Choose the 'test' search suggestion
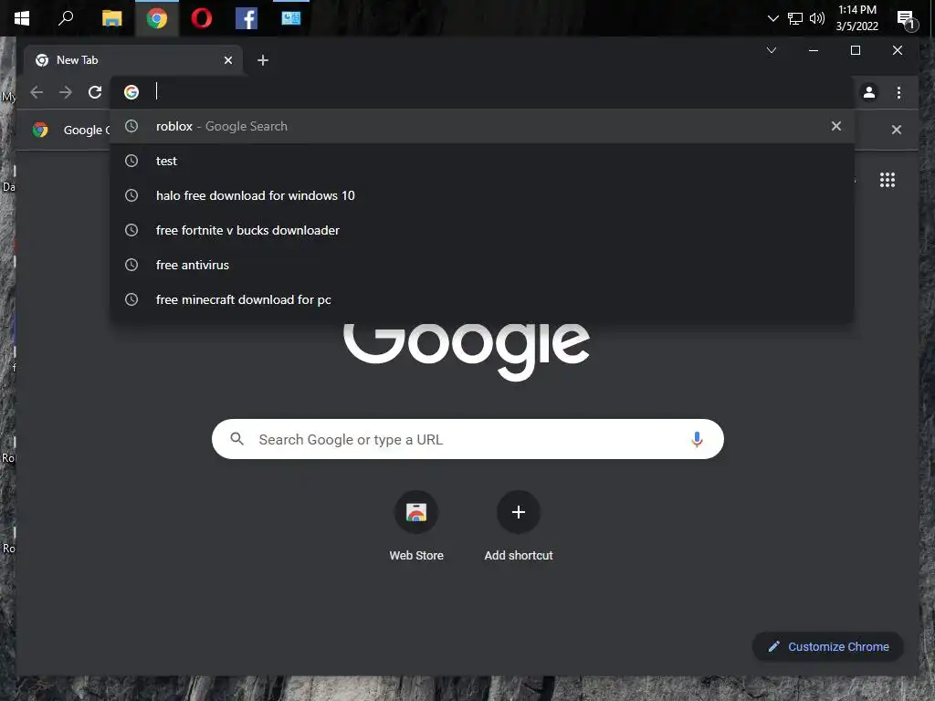This screenshot has width=935, height=701. pos(482,161)
